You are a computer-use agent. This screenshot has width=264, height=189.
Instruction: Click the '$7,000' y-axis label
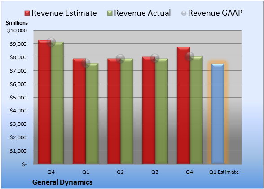coord(18,71)
